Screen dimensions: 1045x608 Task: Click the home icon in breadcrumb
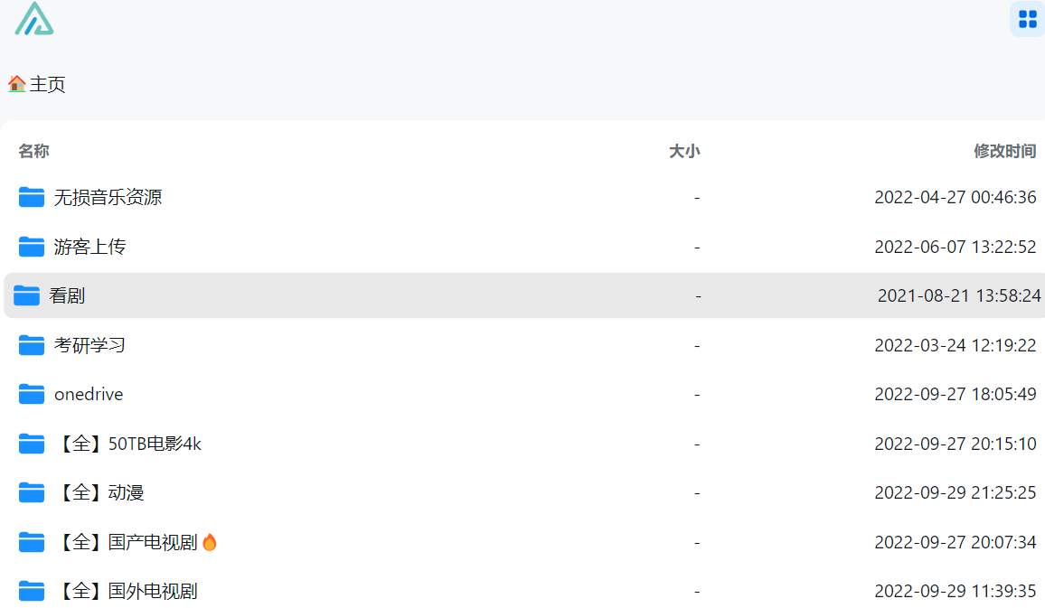[x=16, y=84]
